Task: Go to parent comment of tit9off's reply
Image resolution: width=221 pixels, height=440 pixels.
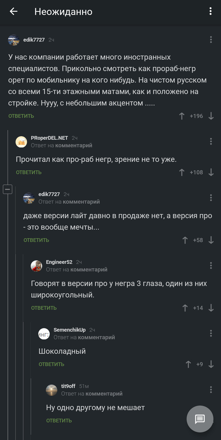Action: coord(104,394)
